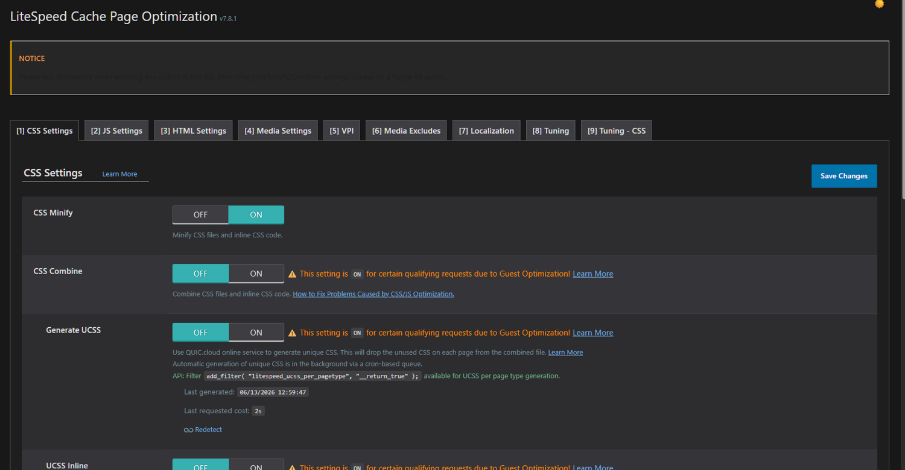Go to the [4] Media Settings tab
The image size is (905, 470).
point(278,131)
